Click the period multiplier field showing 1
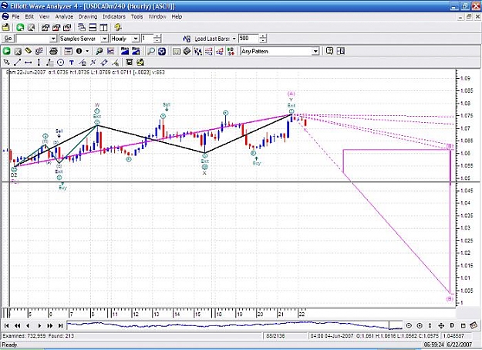Image resolution: width=482 pixels, height=350 pixels. pos(147,39)
